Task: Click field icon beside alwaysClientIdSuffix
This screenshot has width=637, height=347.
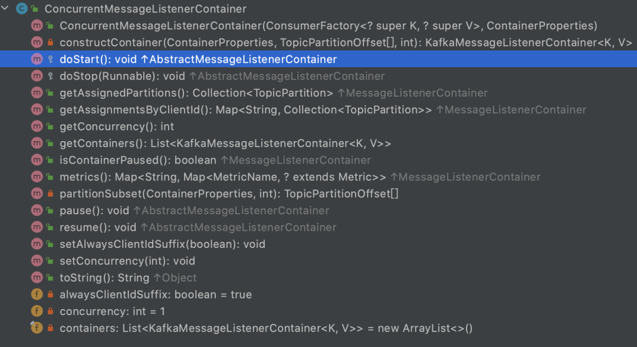Action: (x=37, y=294)
